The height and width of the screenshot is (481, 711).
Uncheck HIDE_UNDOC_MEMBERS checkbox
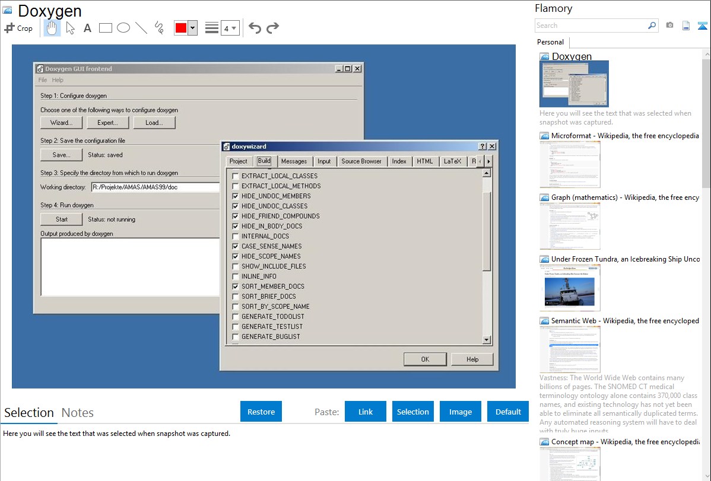click(x=236, y=196)
